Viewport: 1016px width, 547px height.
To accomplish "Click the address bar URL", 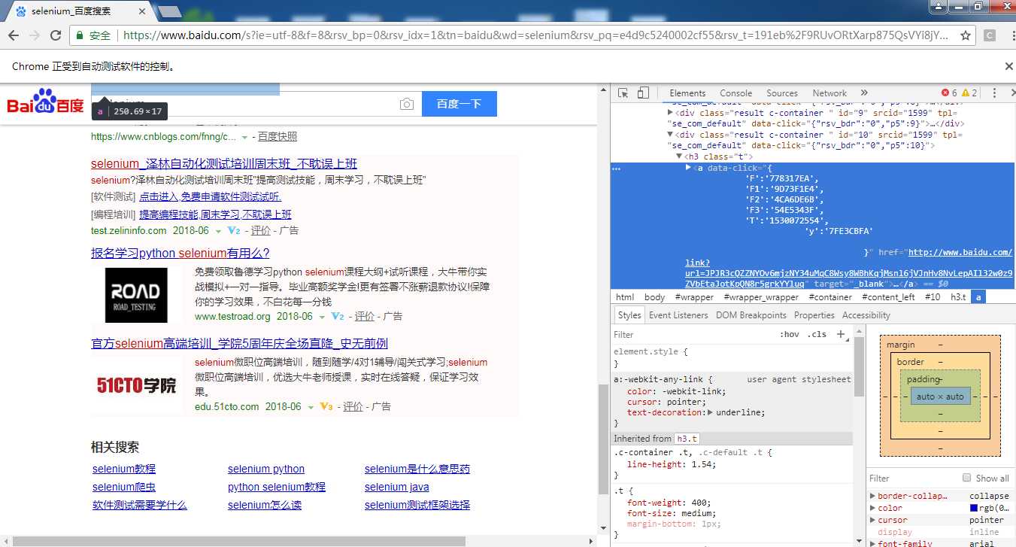I will [x=535, y=35].
